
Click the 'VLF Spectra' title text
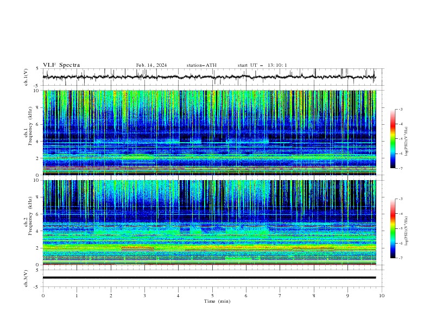pyautogui.click(x=61, y=65)
